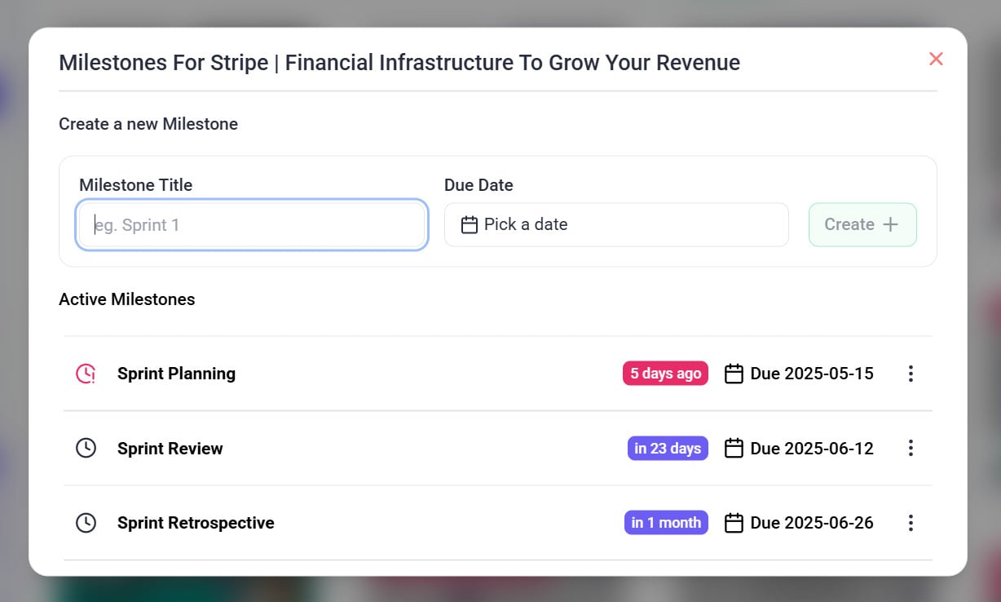Focus the Milestone Title input field
Screen dimensions: 1001x602
pyautogui.click(x=252, y=225)
